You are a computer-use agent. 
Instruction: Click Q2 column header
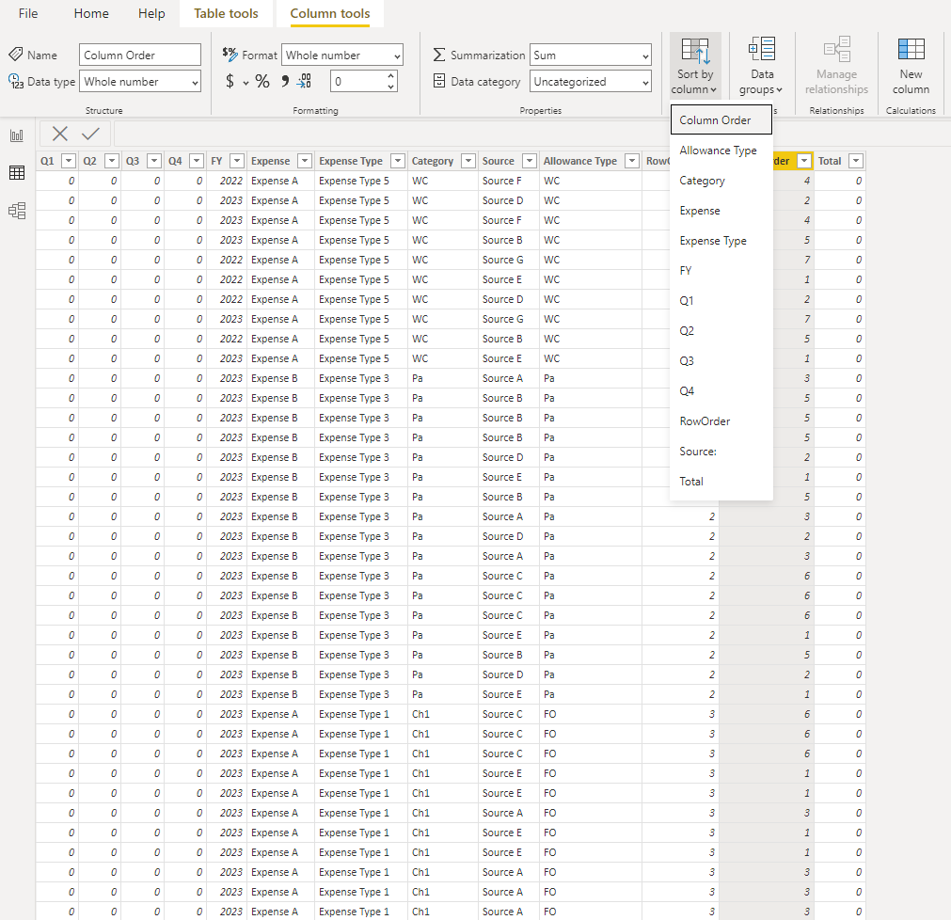tap(89, 161)
